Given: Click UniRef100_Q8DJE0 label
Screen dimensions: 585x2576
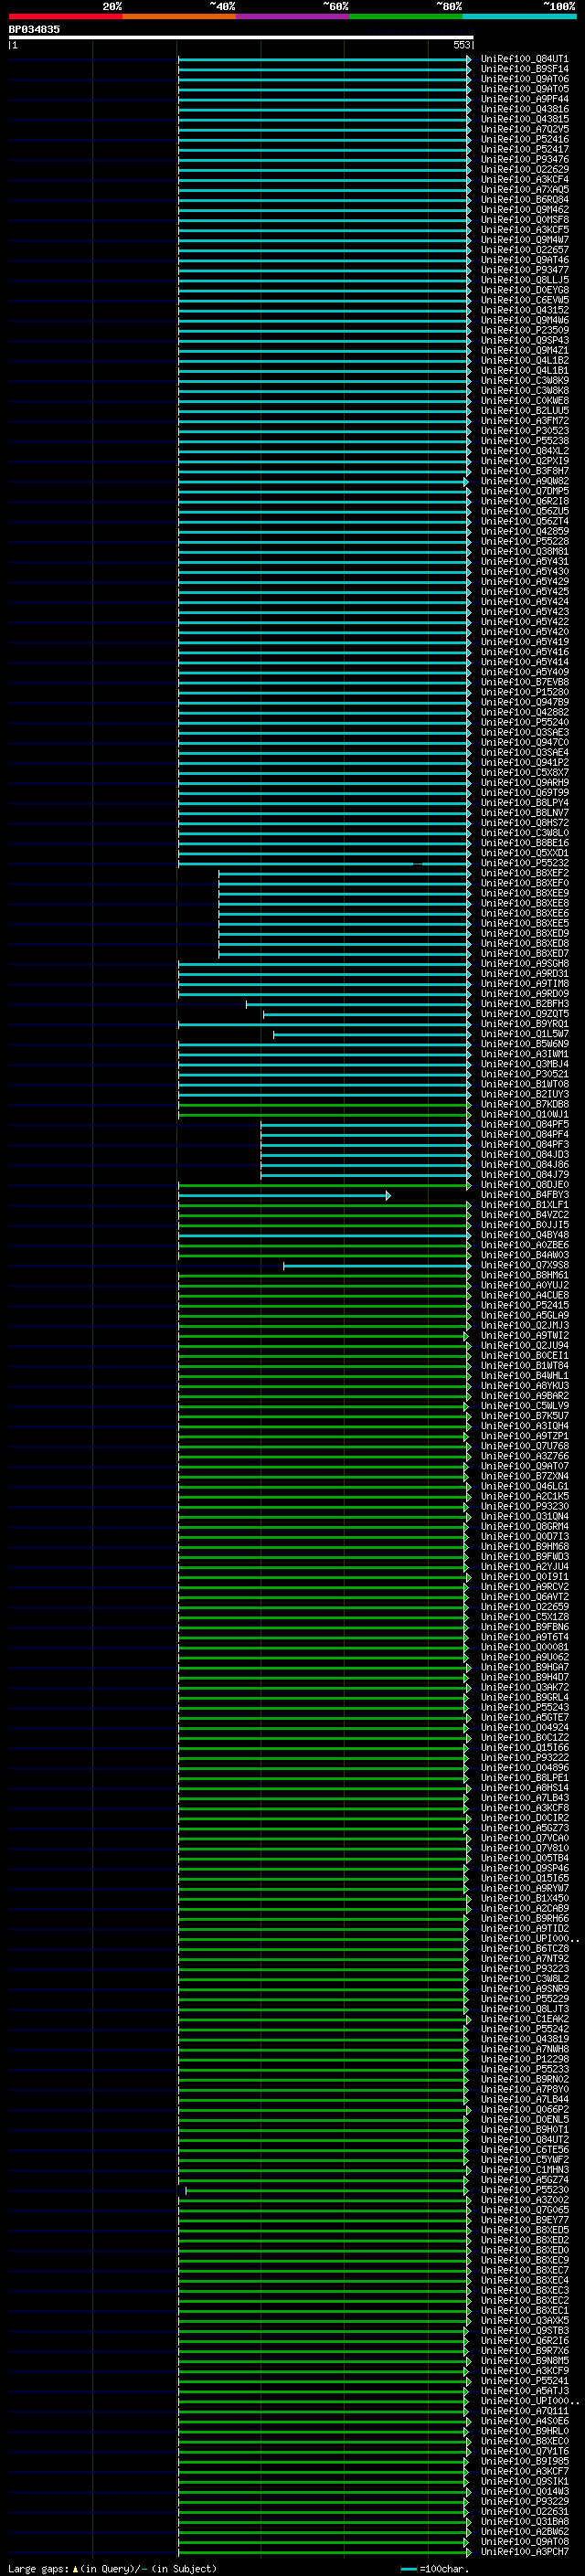Looking at the screenshot, I should tap(524, 1185).
